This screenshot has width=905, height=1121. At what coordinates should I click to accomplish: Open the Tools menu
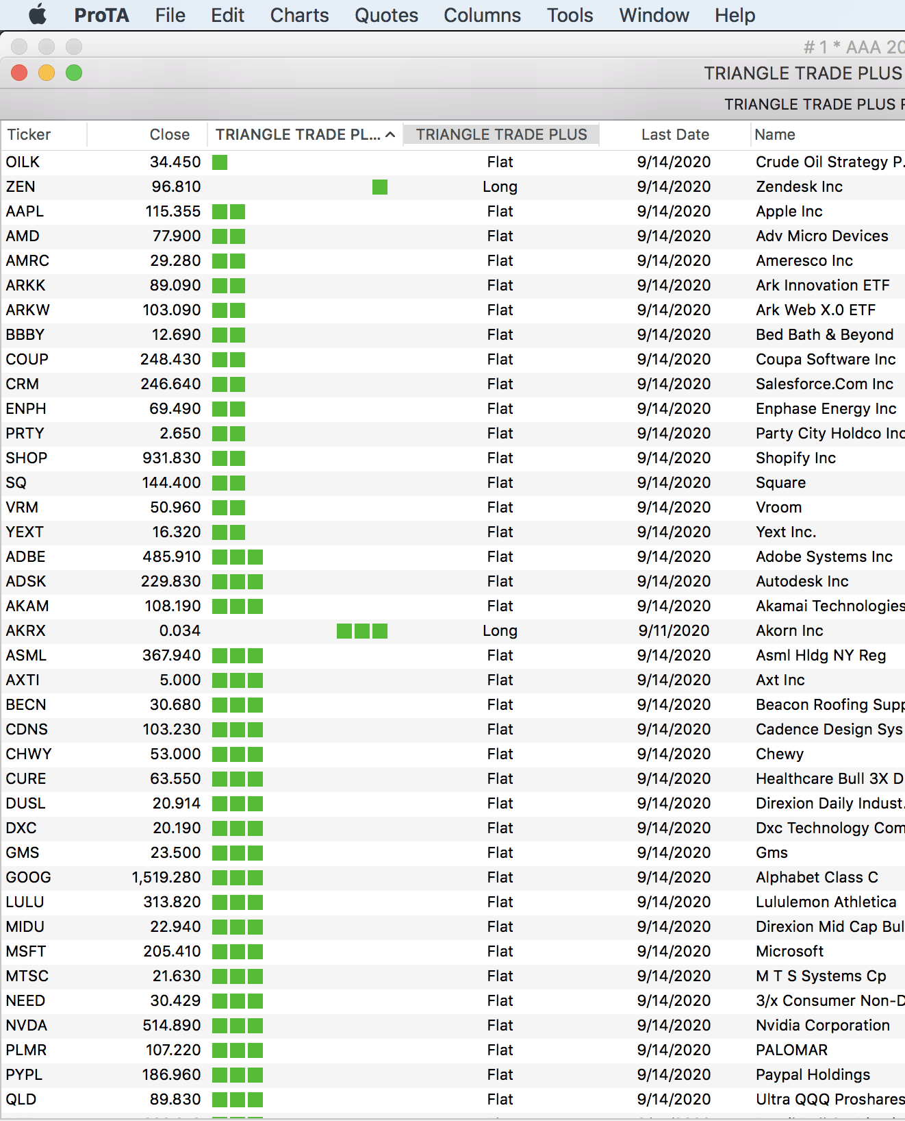570,15
